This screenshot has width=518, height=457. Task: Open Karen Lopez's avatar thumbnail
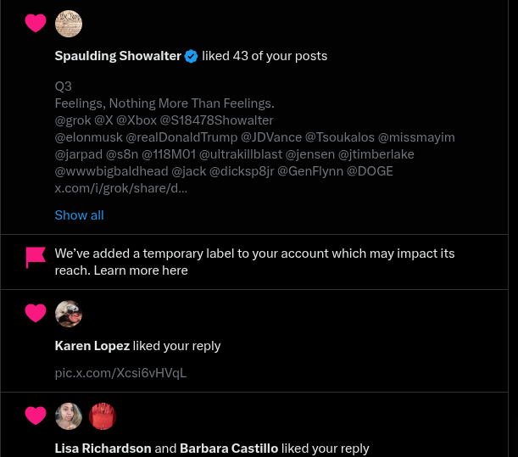[69, 314]
